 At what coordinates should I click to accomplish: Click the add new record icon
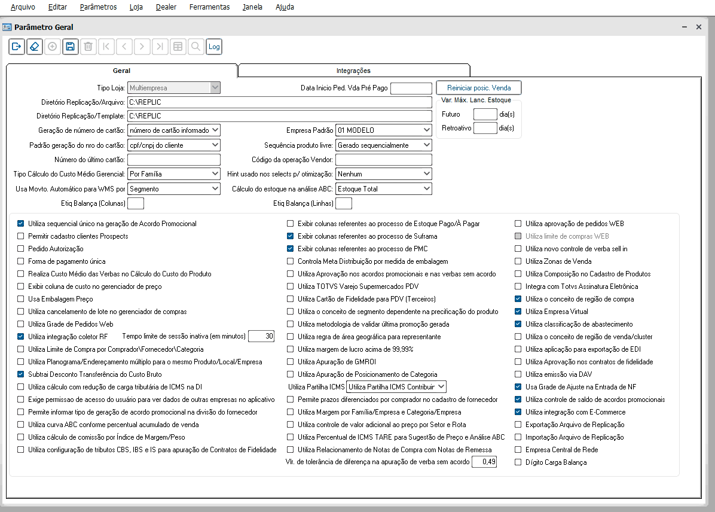coord(53,47)
